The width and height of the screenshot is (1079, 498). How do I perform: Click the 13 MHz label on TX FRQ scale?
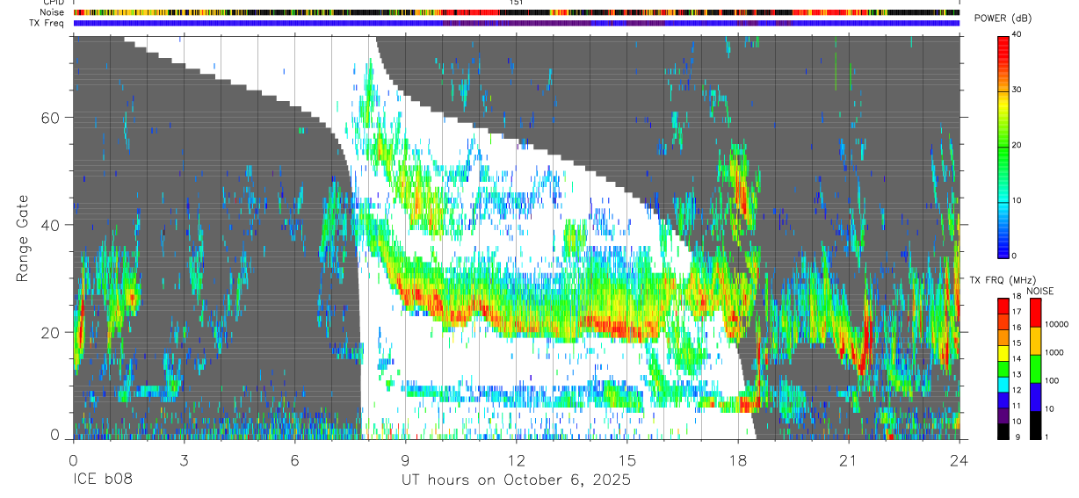(x=1017, y=374)
